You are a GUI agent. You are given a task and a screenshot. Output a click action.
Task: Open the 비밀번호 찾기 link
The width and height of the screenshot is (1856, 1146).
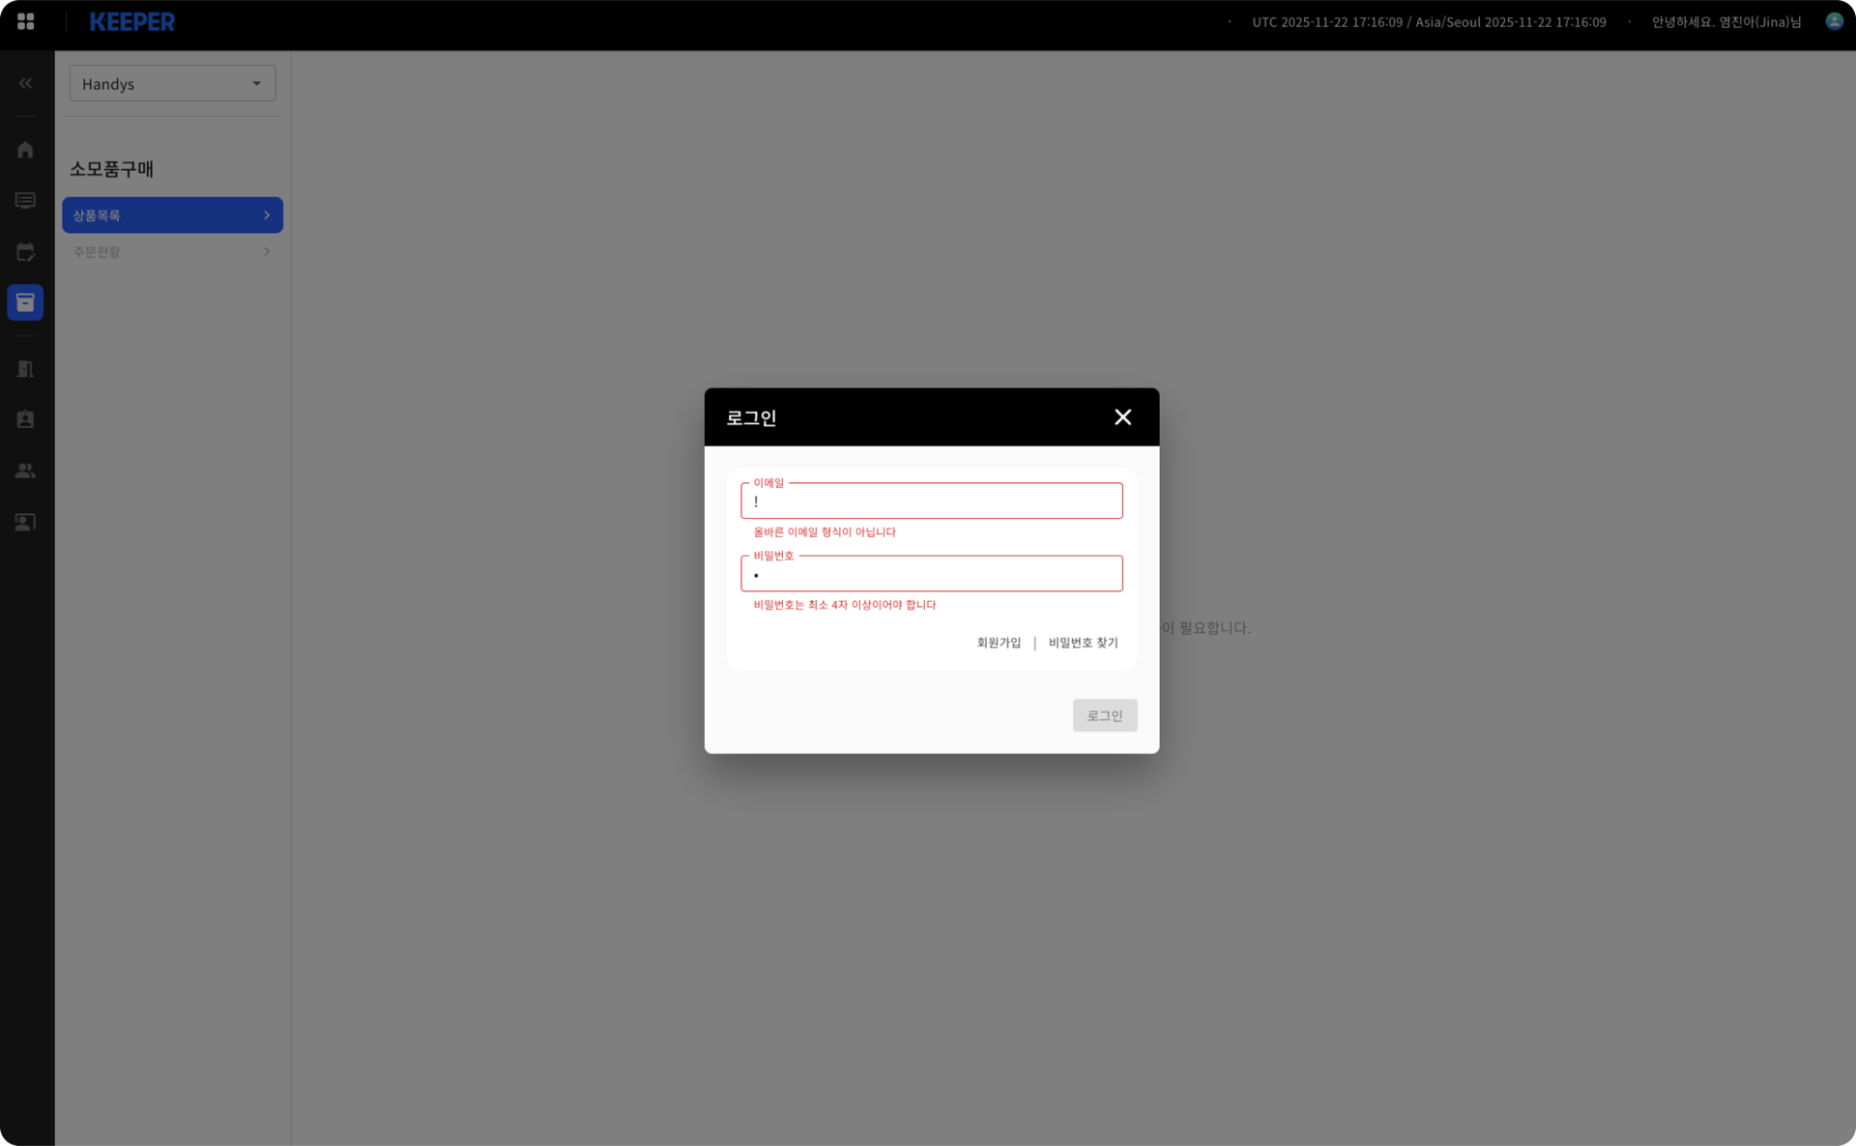[1083, 643]
